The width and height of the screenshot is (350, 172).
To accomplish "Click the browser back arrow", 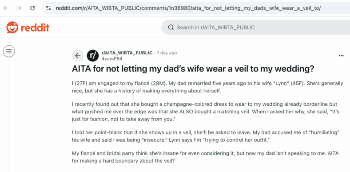I will click(6, 8).
